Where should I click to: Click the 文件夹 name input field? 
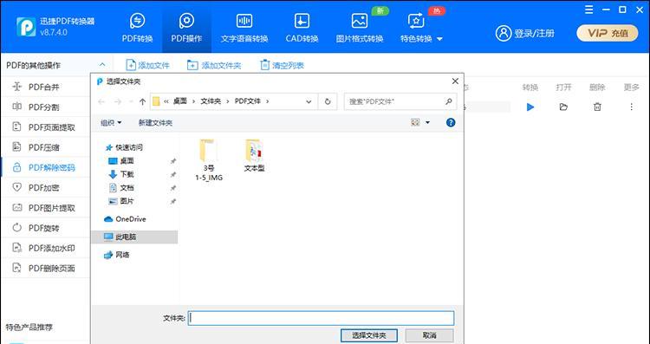[322, 318]
